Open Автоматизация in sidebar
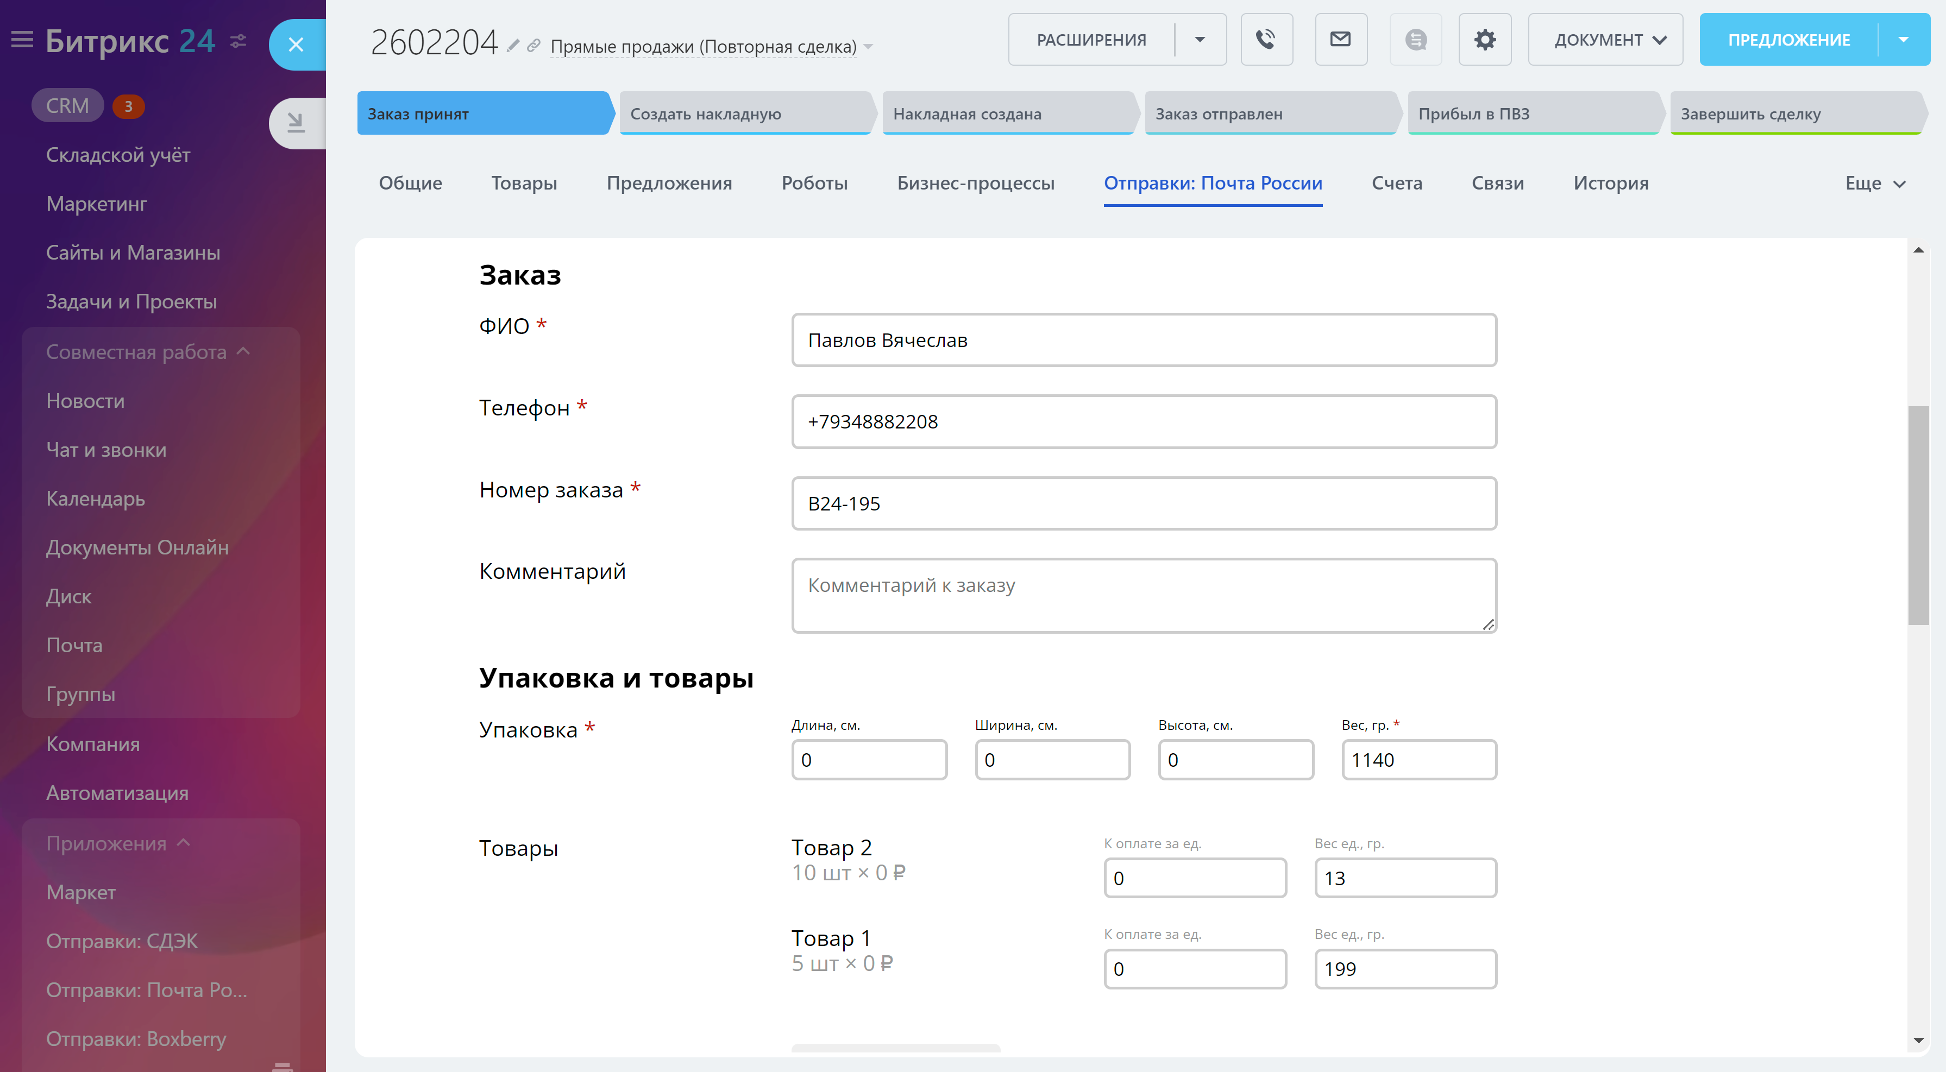Viewport: 1946px width, 1072px height. pos(117,793)
